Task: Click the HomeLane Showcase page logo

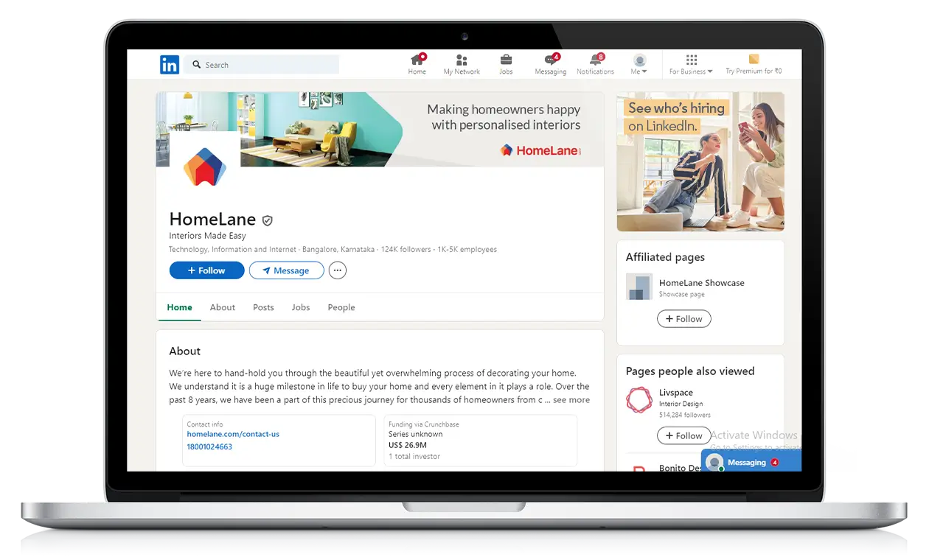Action: pos(639,287)
